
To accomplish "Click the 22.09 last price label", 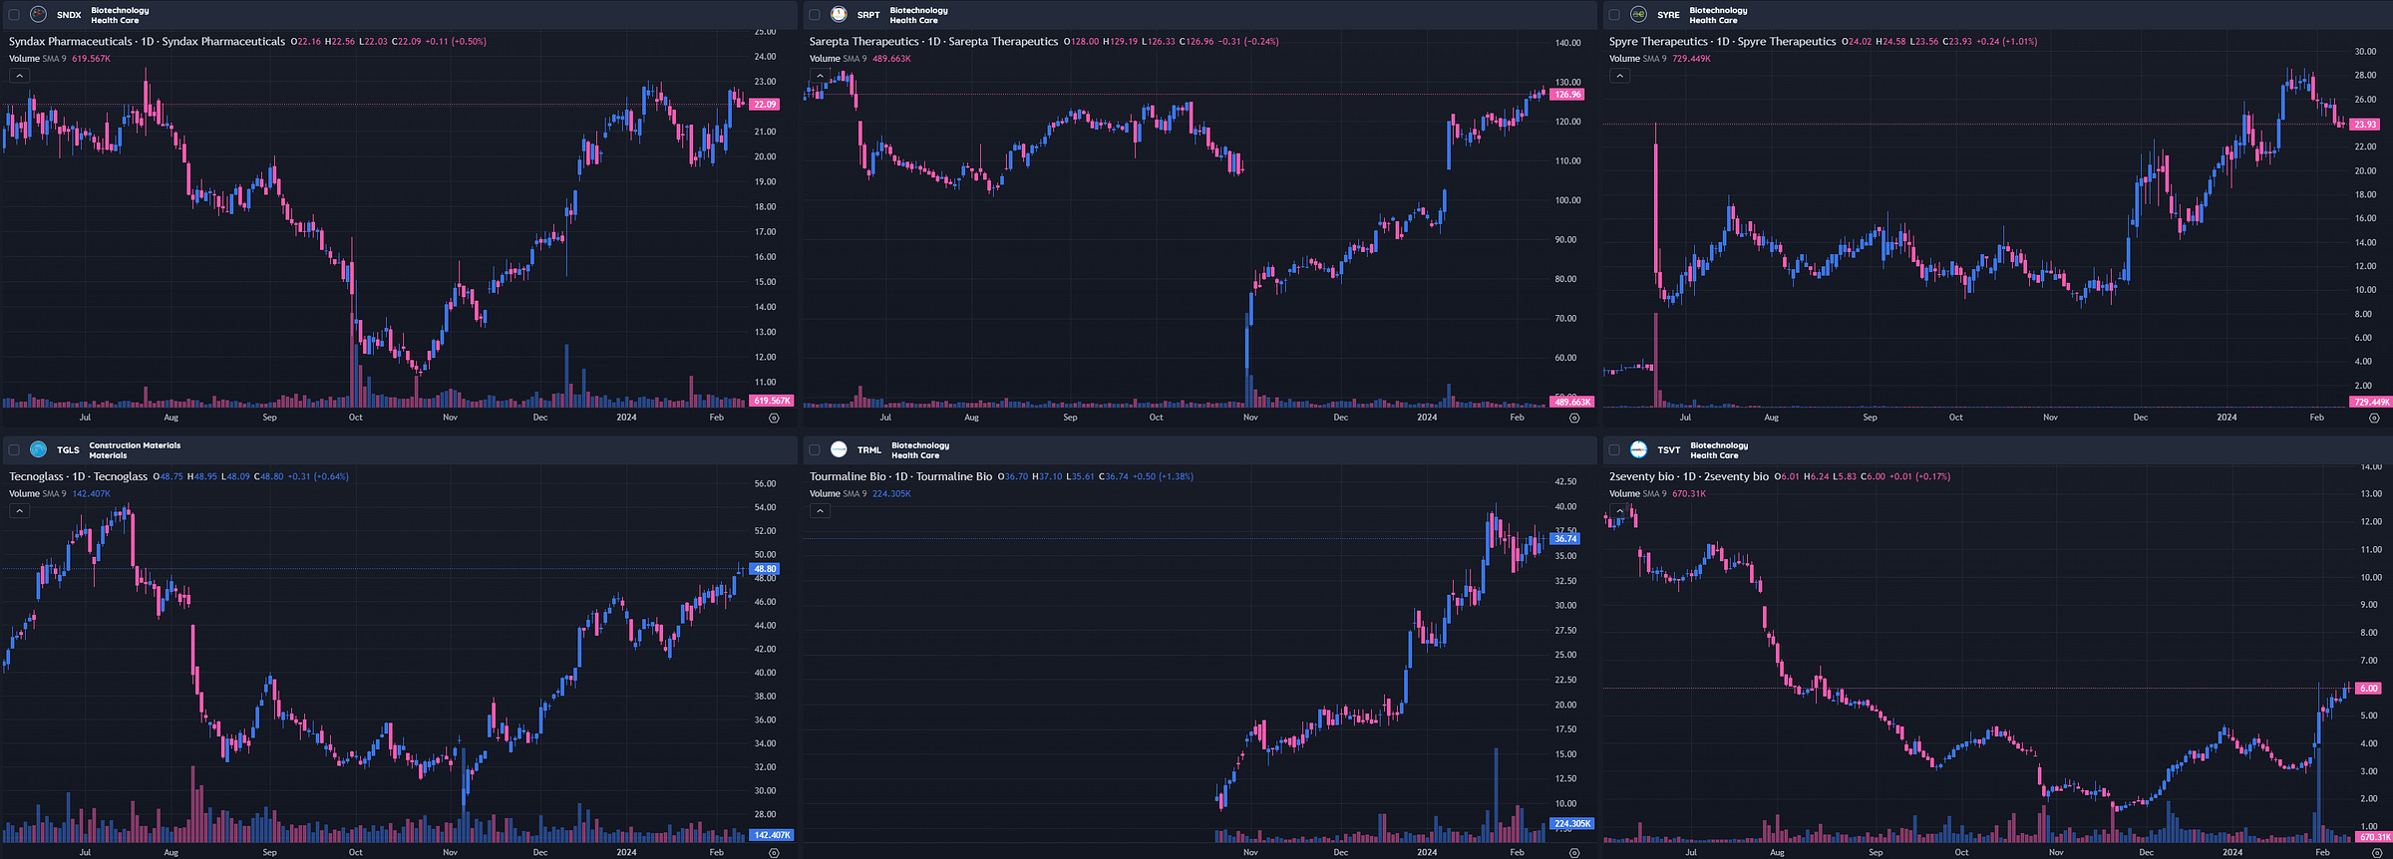I will tap(765, 105).
